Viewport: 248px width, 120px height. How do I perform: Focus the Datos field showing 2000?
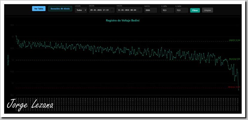click(x=150, y=10)
